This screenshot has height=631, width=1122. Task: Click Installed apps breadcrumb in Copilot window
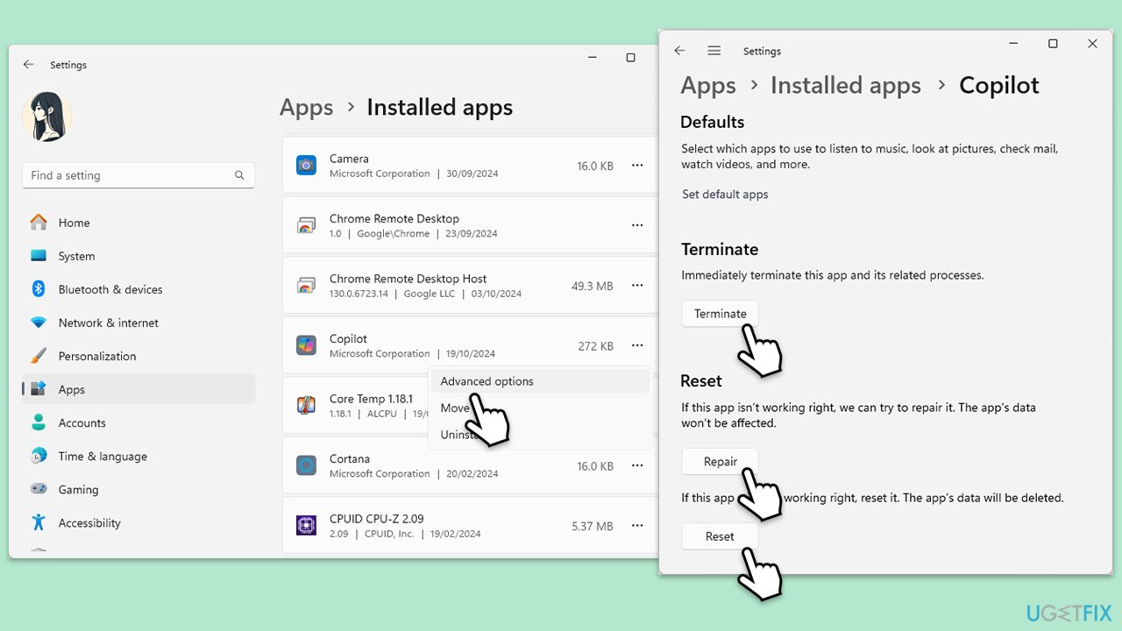point(846,85)
